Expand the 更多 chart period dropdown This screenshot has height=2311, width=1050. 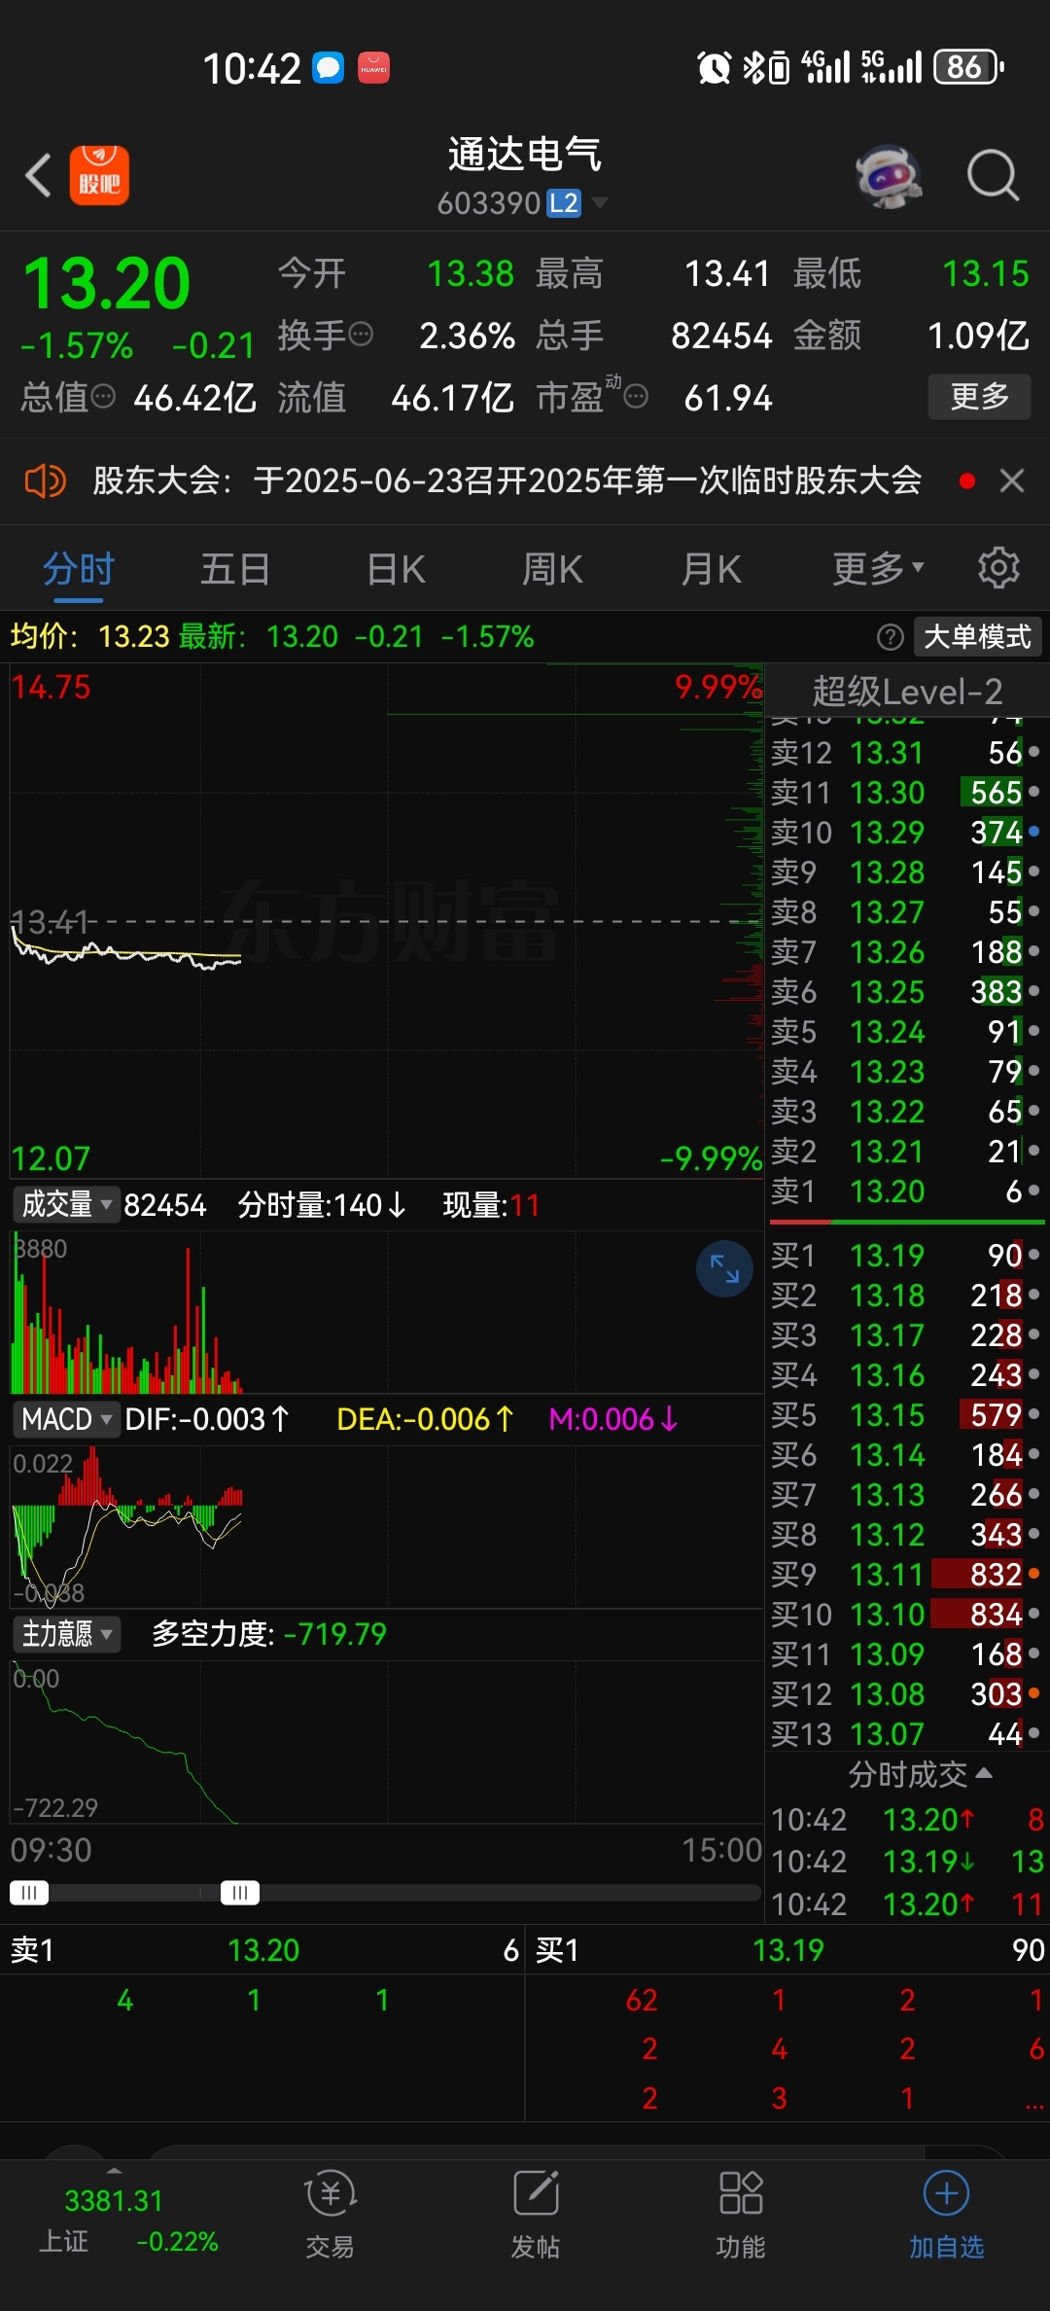(x=878, y=569)
